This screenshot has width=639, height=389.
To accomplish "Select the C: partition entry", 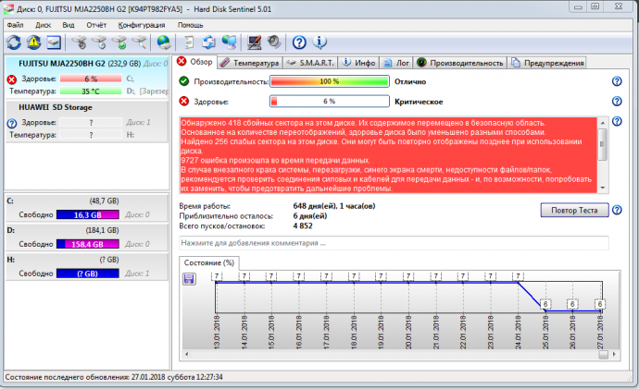I will pyautogui.click(x=87, y=208).
